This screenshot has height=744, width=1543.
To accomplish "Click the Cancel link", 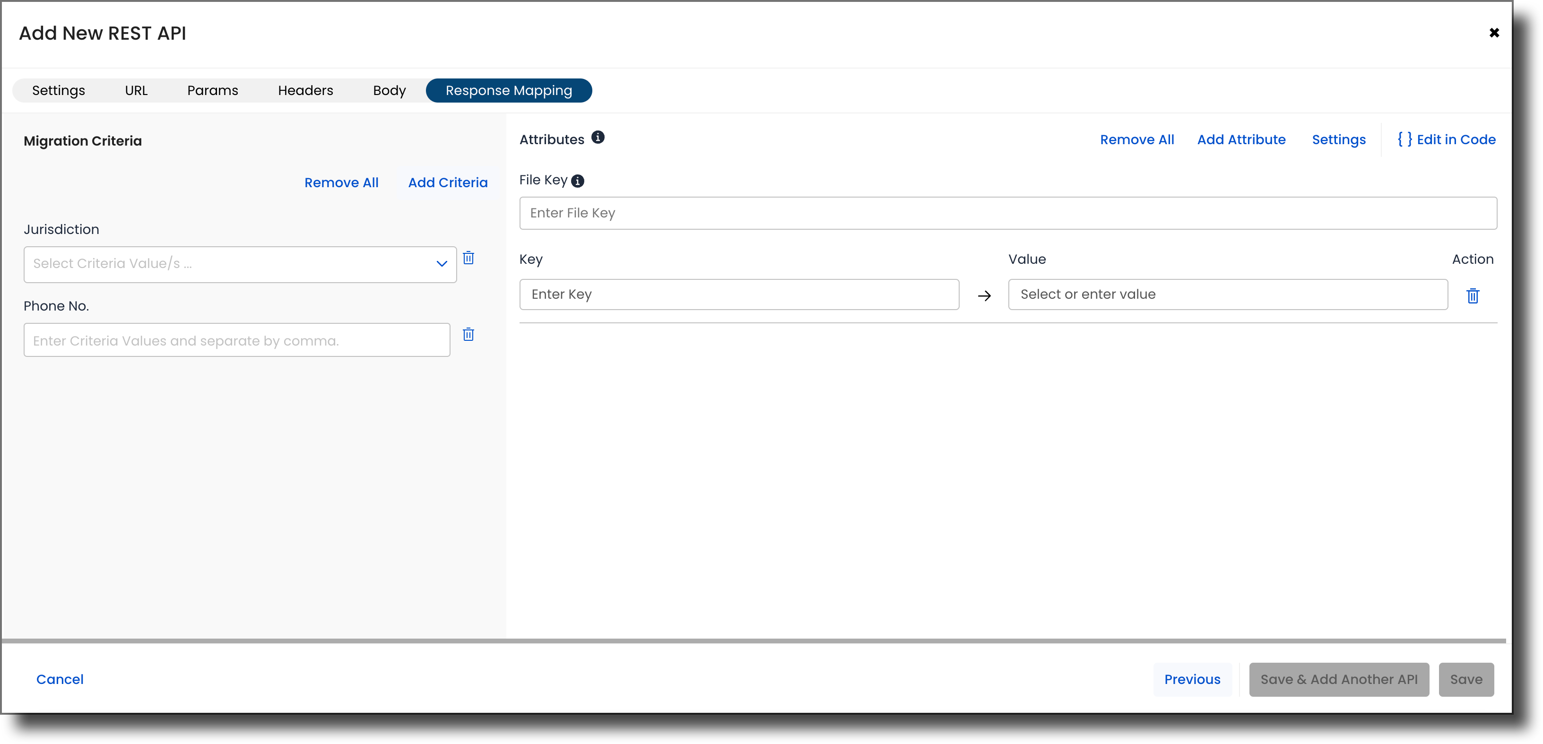I will point(60,679).
